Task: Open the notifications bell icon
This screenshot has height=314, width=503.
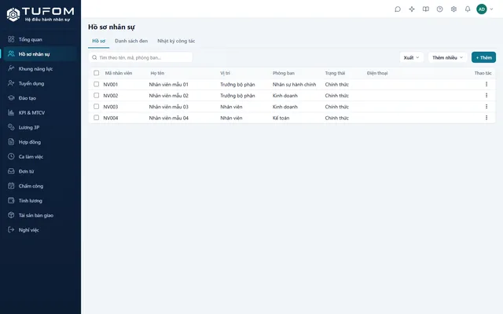Action: [468, 9]
